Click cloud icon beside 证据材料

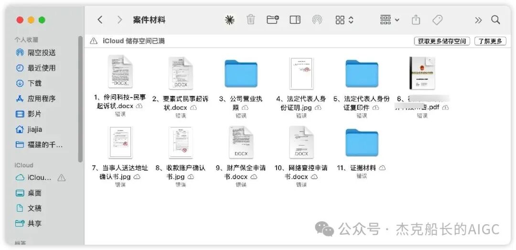point(382,168)
